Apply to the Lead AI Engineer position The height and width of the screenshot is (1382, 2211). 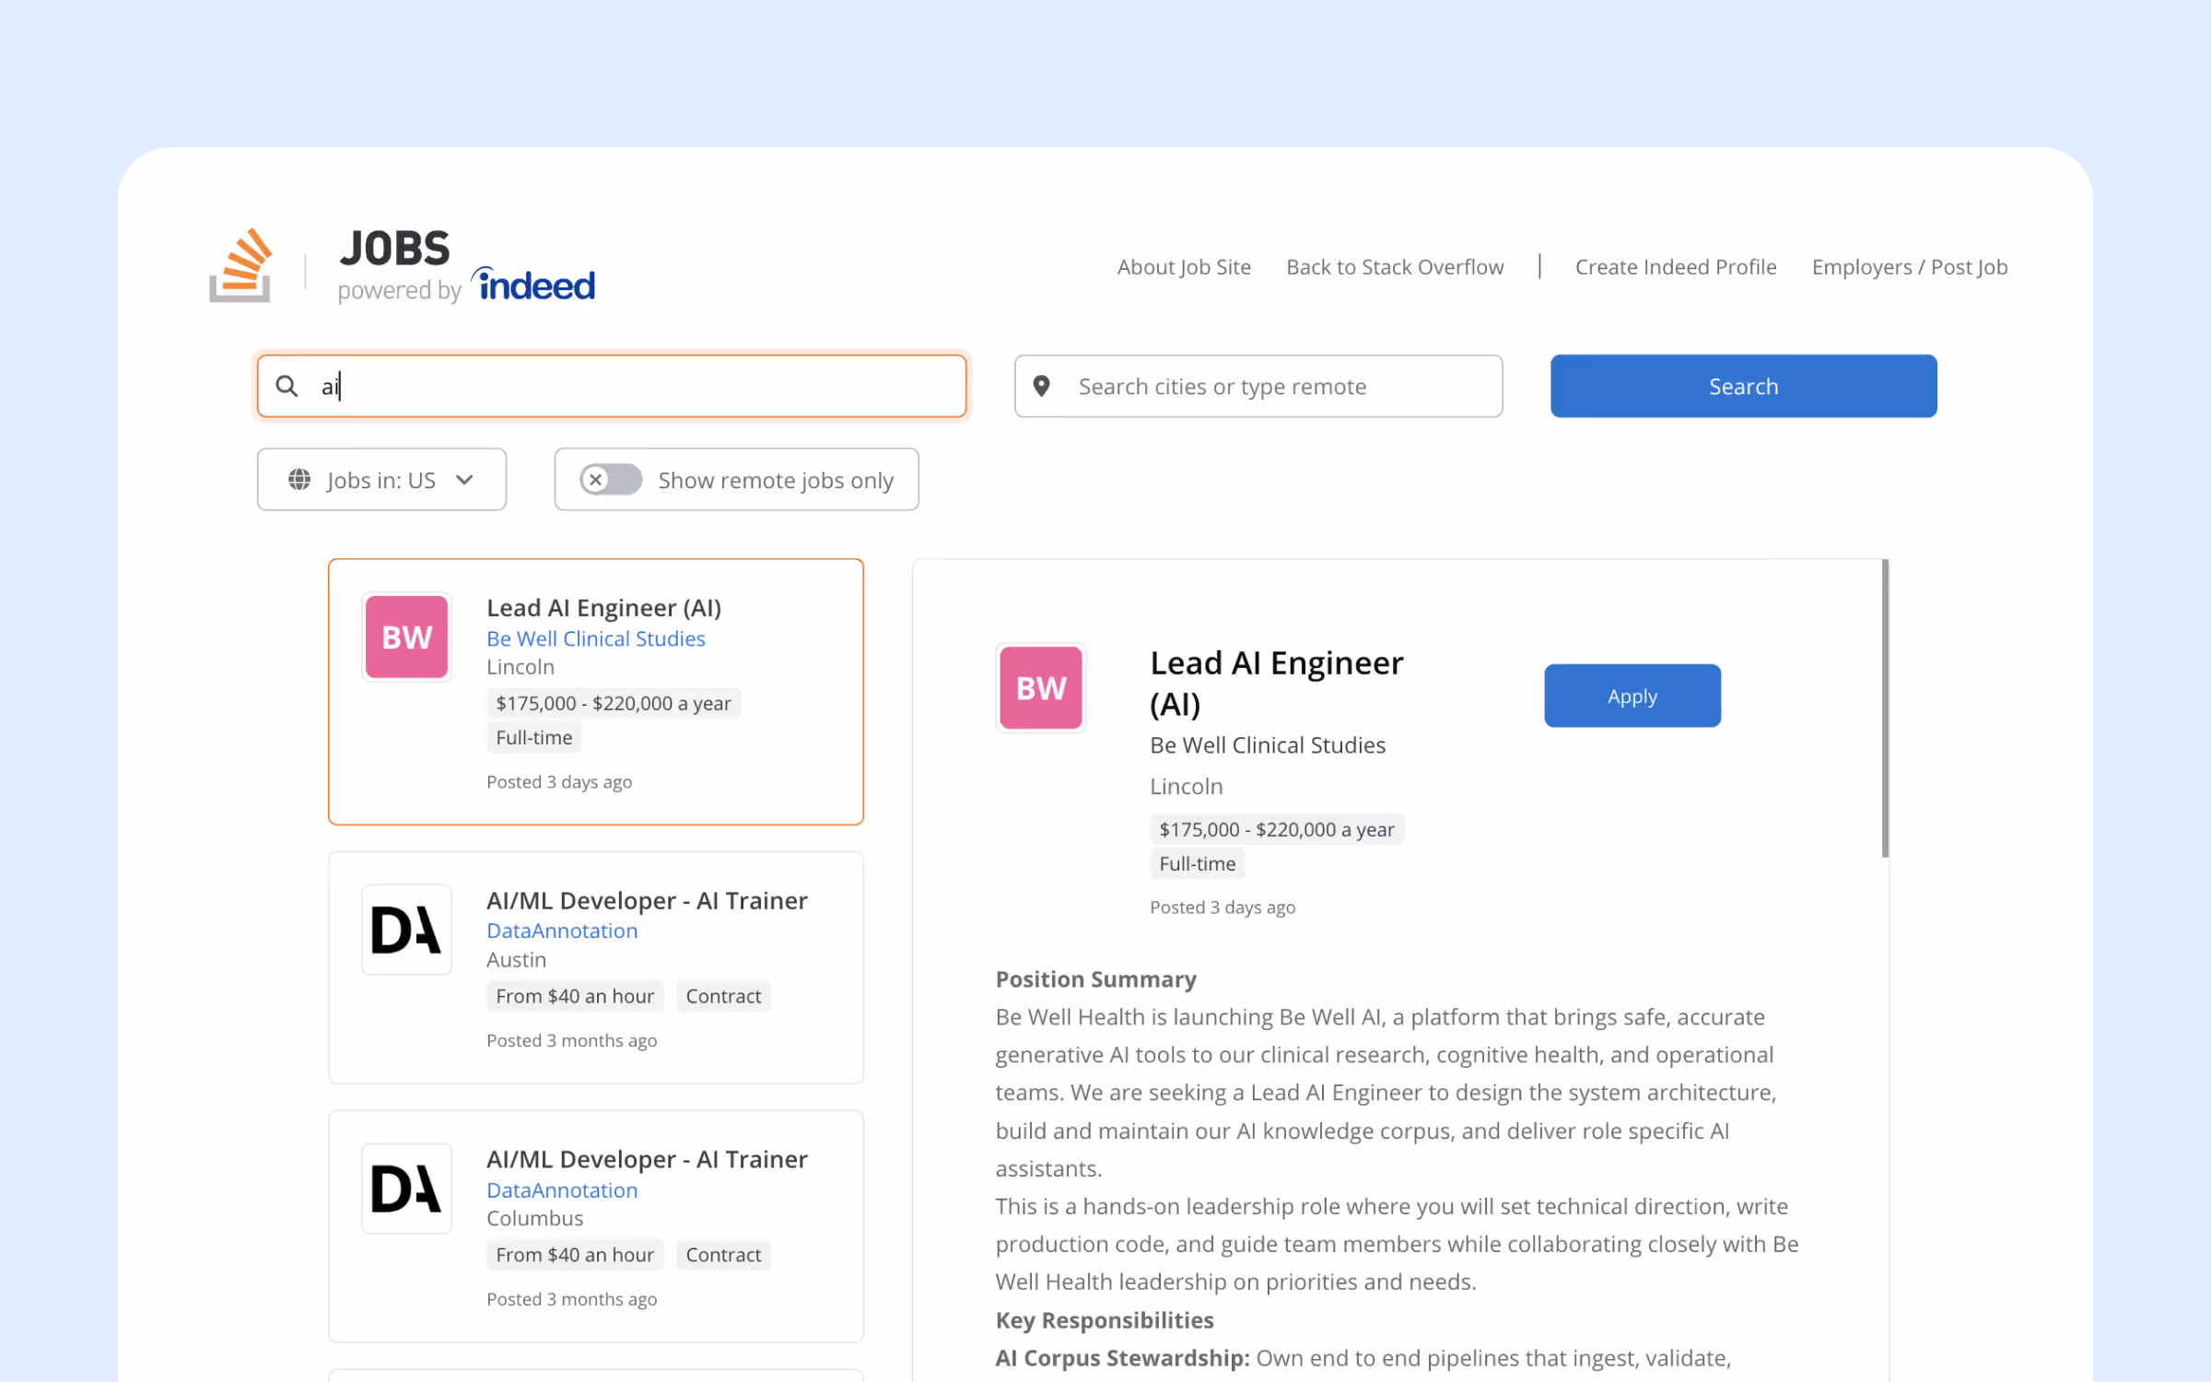pos(1631,696)
